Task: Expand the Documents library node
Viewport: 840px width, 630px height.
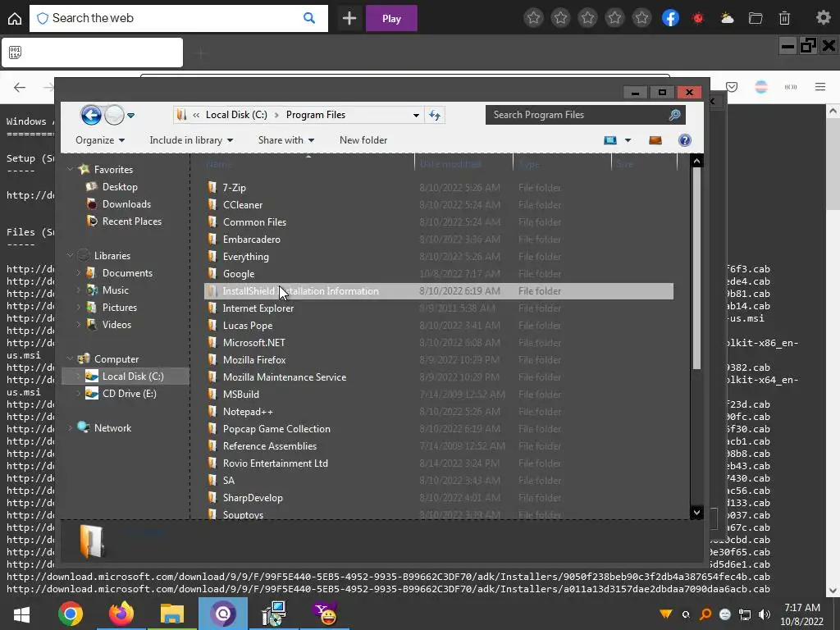Action: pos(79,272)
